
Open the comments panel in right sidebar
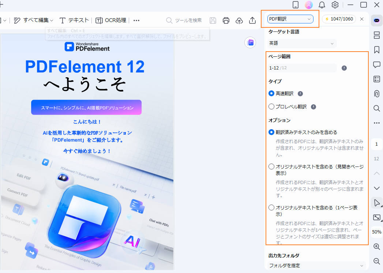[x=376, y=64]
